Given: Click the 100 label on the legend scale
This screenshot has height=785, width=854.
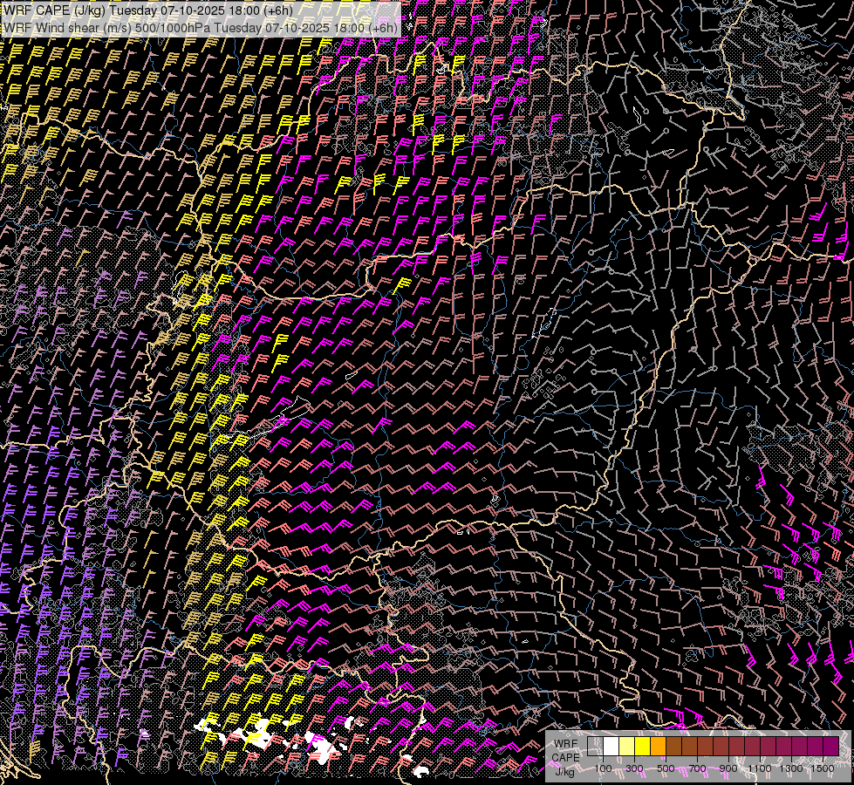Looking at the screenshot, I should (603, 768).
